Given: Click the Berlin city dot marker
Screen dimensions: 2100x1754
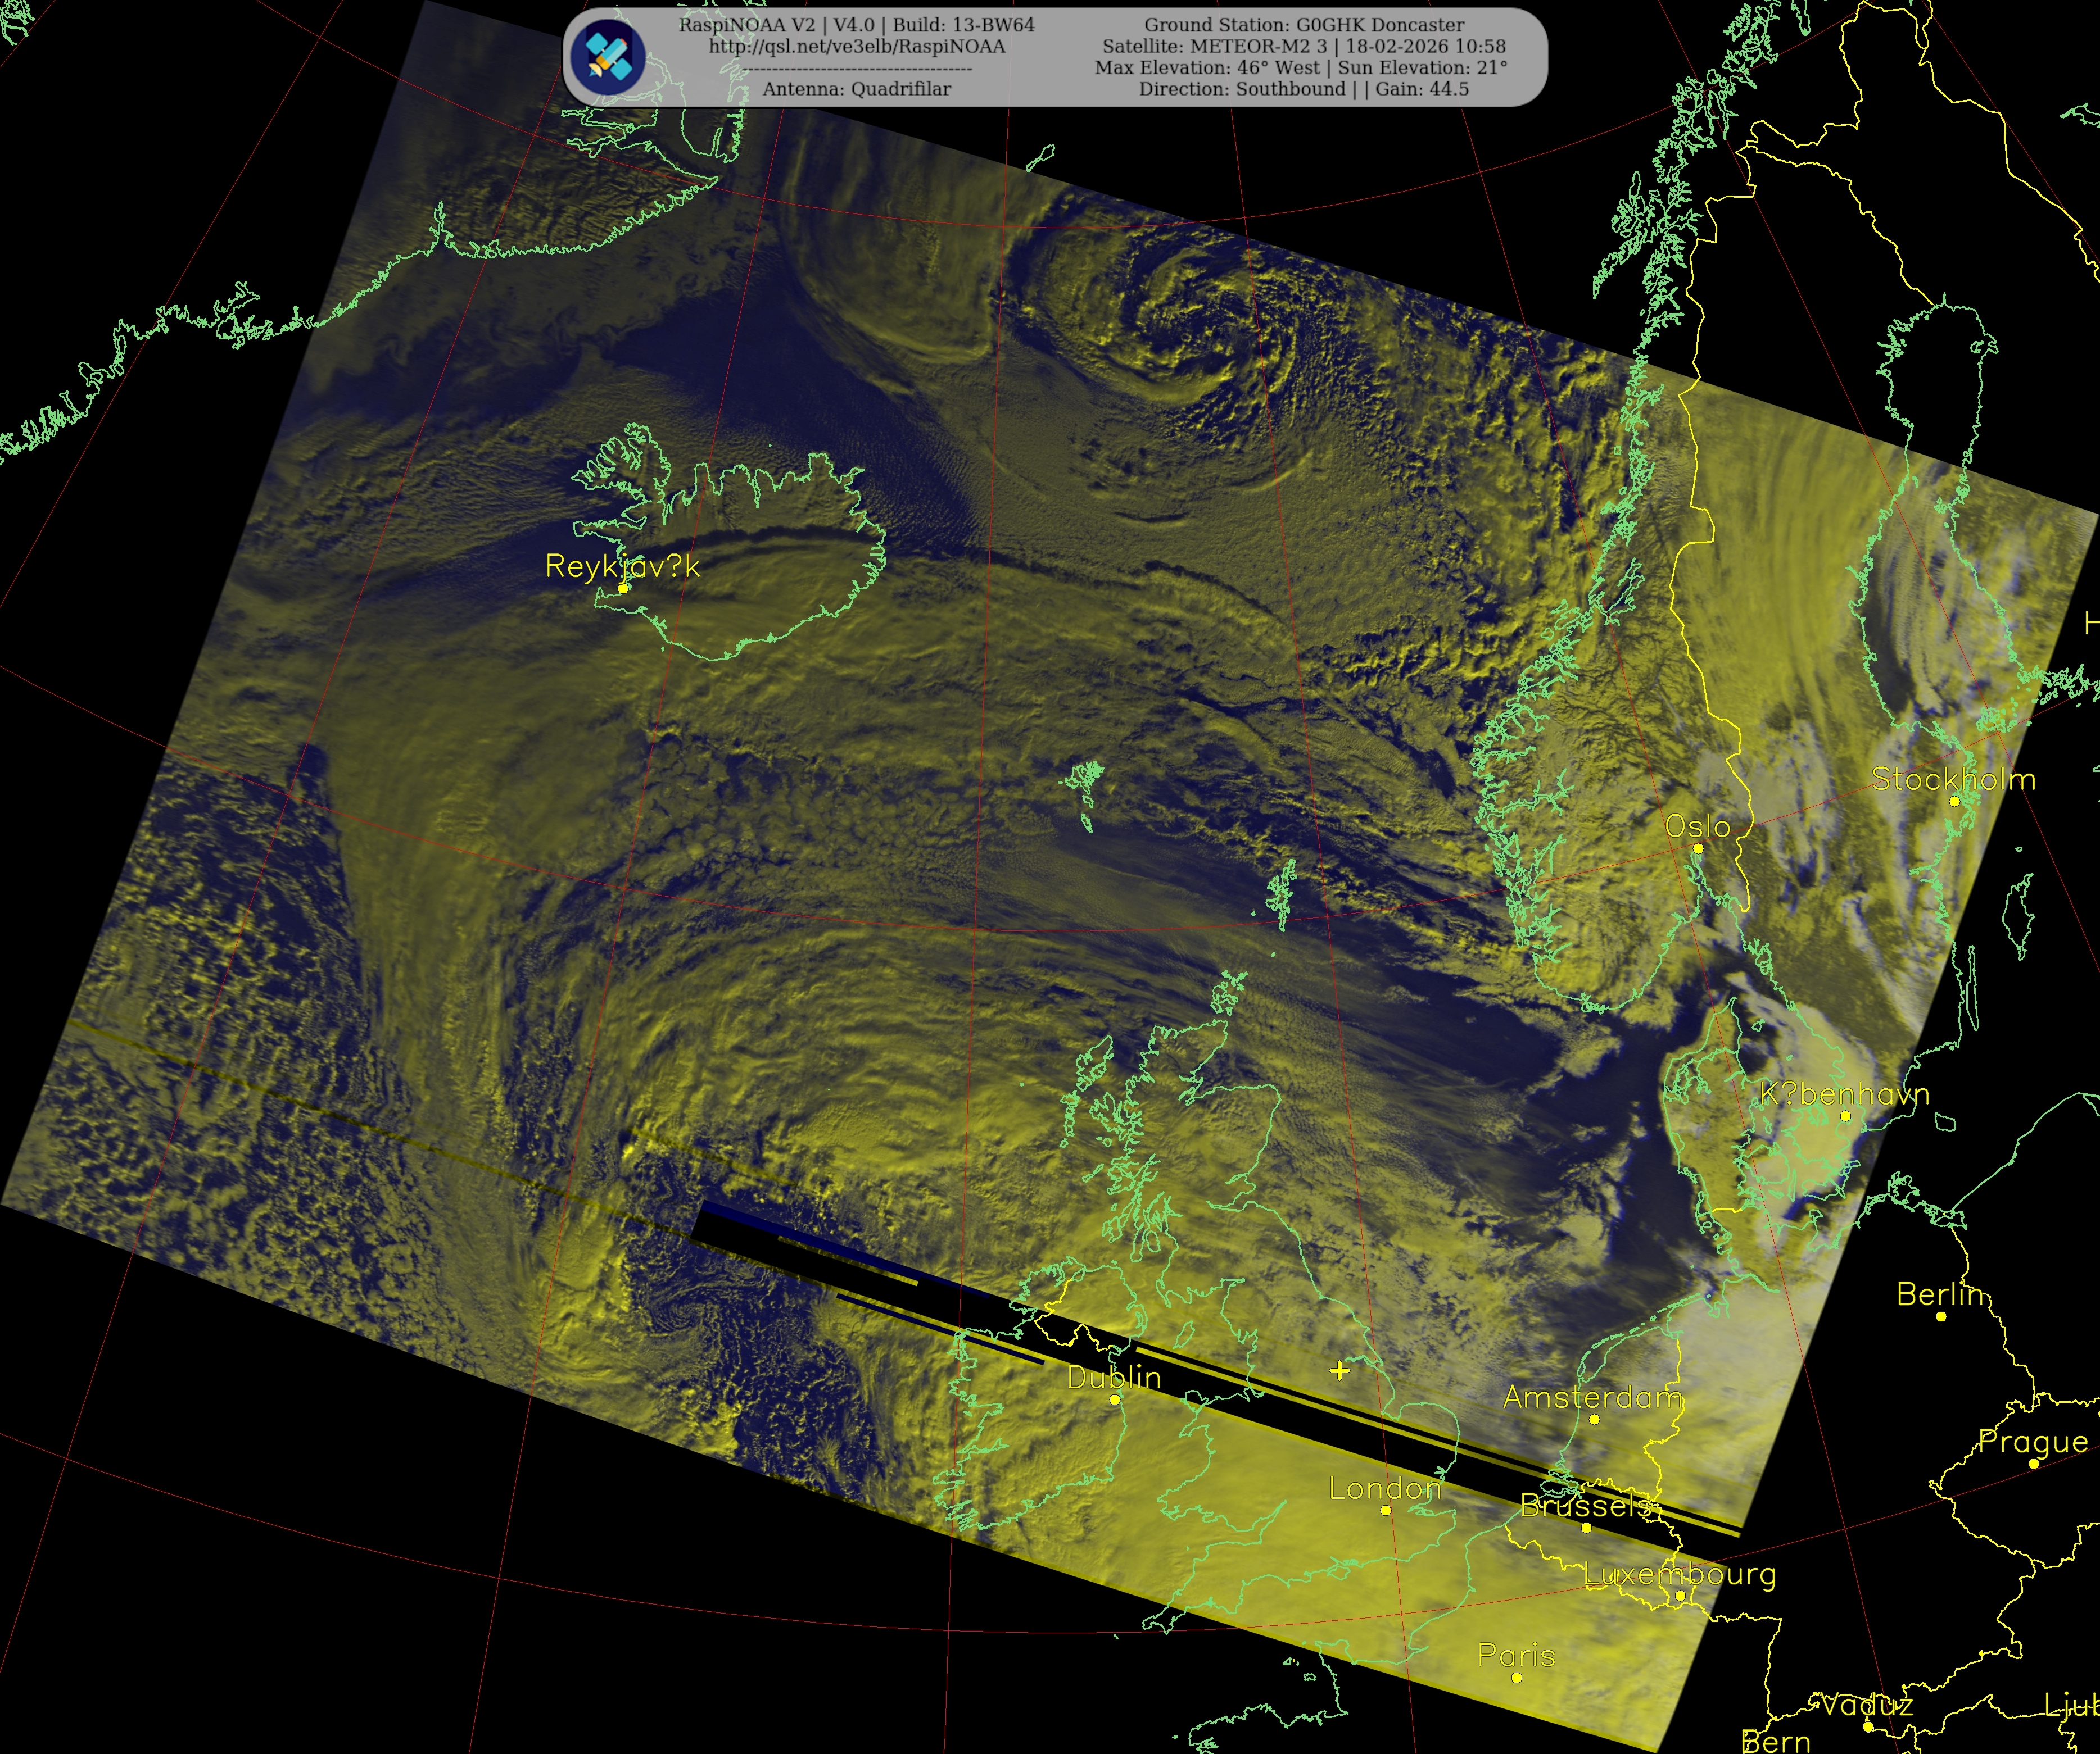Looking at the screenshot, I should (1941, 1317).
